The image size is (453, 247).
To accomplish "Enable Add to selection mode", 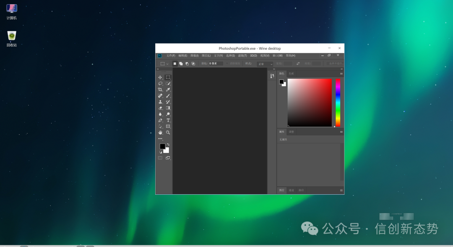I will click(x=181, y=64).
